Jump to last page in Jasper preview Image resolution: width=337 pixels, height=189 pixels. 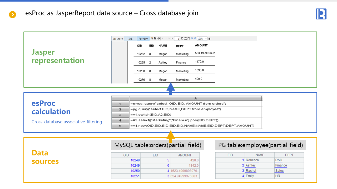point(172,39)
